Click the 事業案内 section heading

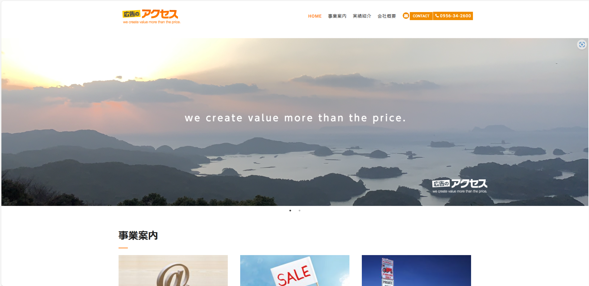click(138, 236)
